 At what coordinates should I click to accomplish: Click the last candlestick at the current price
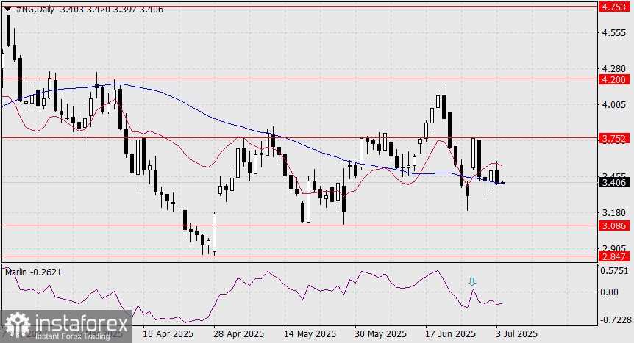click(502, 183)
